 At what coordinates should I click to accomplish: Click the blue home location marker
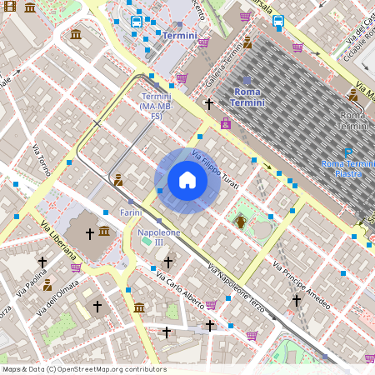tap(187, 181)
